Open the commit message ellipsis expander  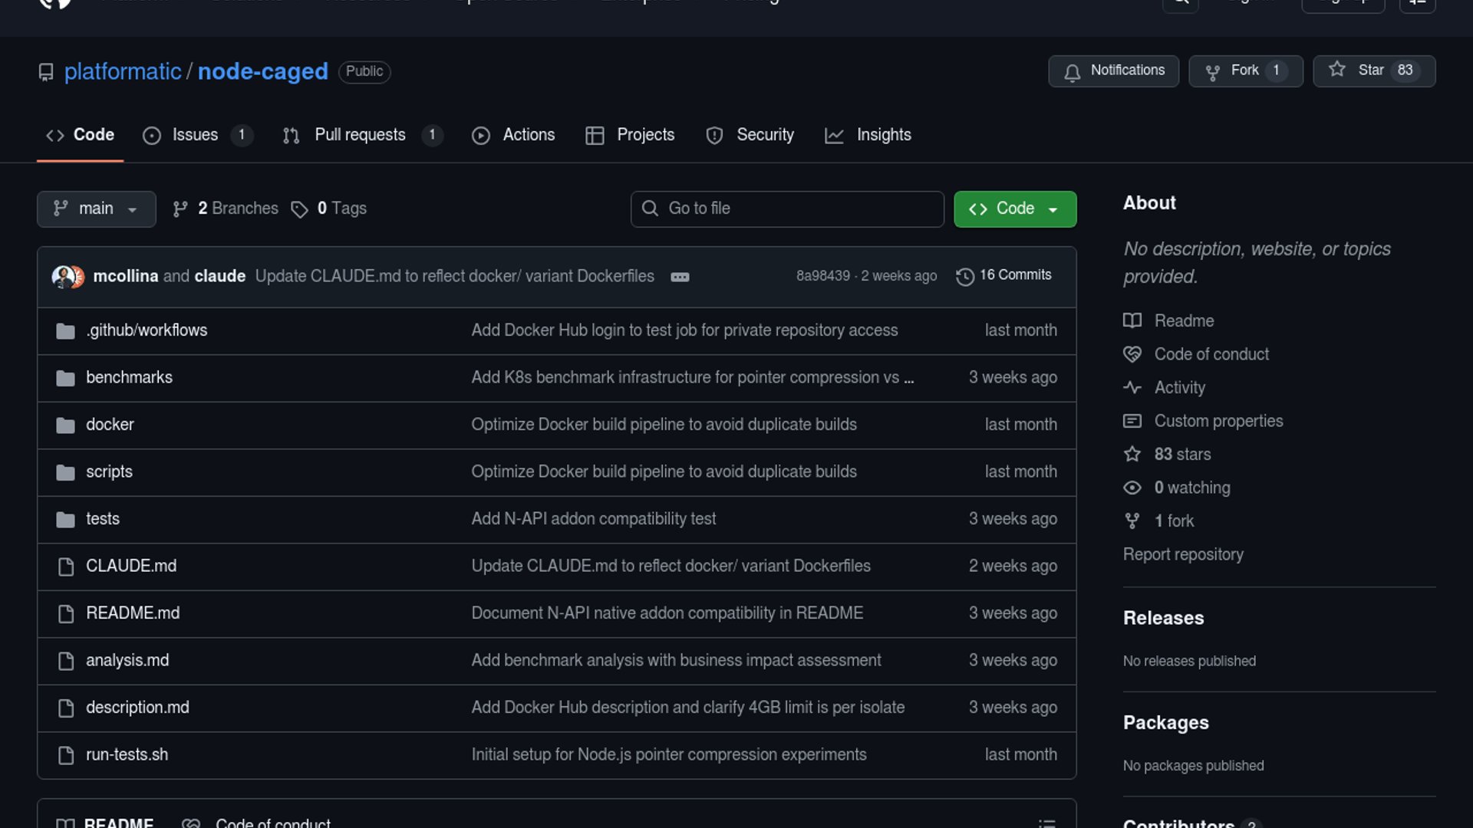point(680,277)
